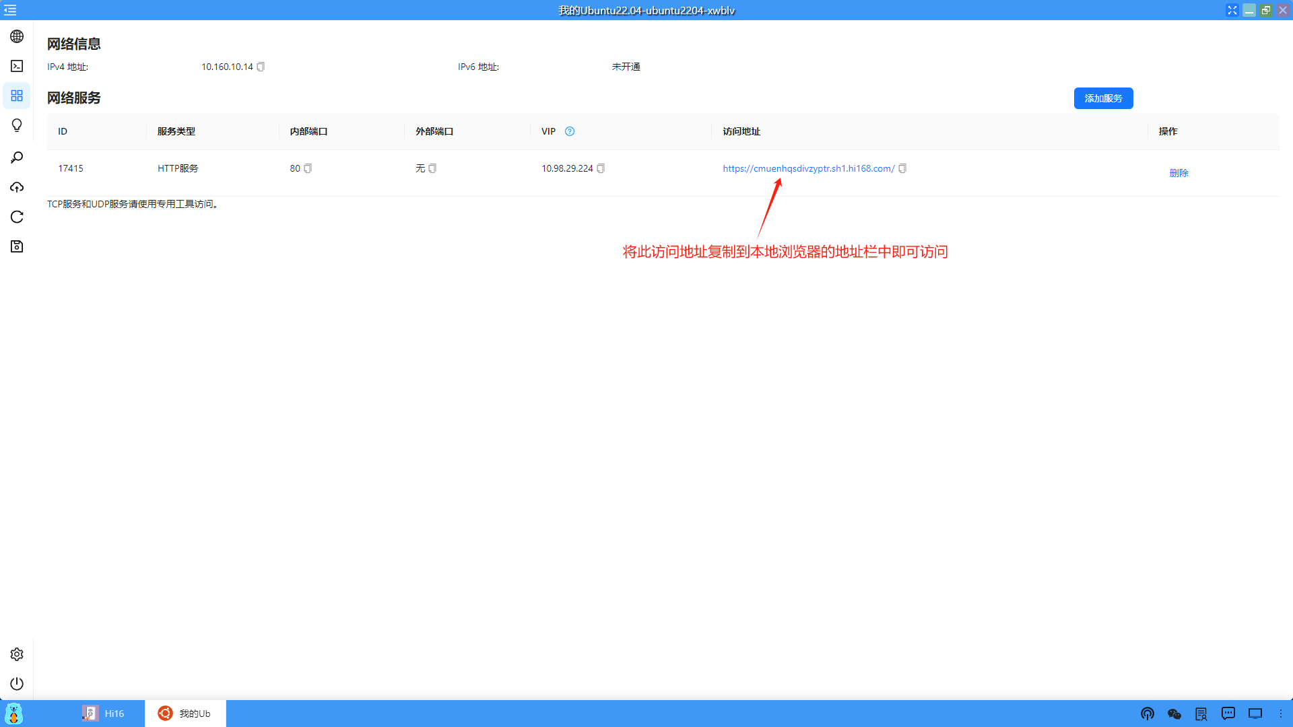The image size is (1293, 727).
Task: Copy the access URL using copy icon
Action: point(902,168)
